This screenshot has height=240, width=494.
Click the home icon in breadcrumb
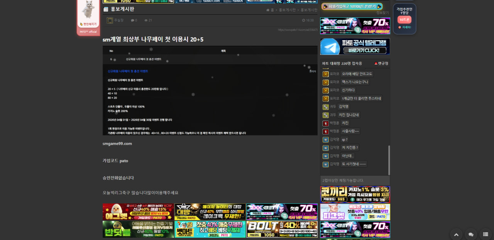pyautogui.click(x=268, y=10)
